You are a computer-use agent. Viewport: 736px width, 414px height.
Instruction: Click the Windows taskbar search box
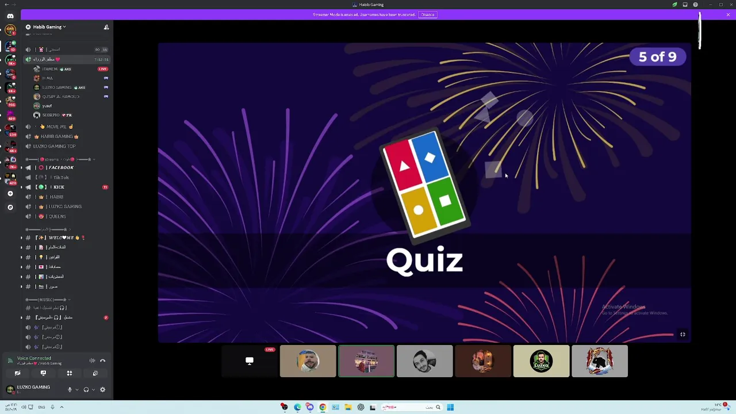pyautogui.click(x=411, y=407)
